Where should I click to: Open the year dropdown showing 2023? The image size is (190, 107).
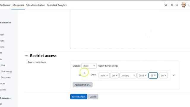[x=142, y=75]
